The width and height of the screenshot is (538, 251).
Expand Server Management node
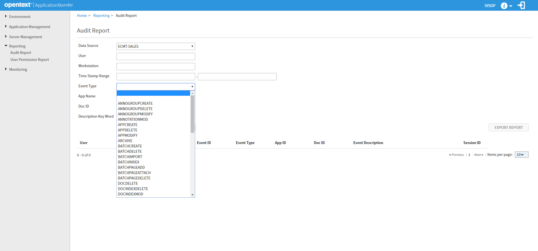coord(6,36)
